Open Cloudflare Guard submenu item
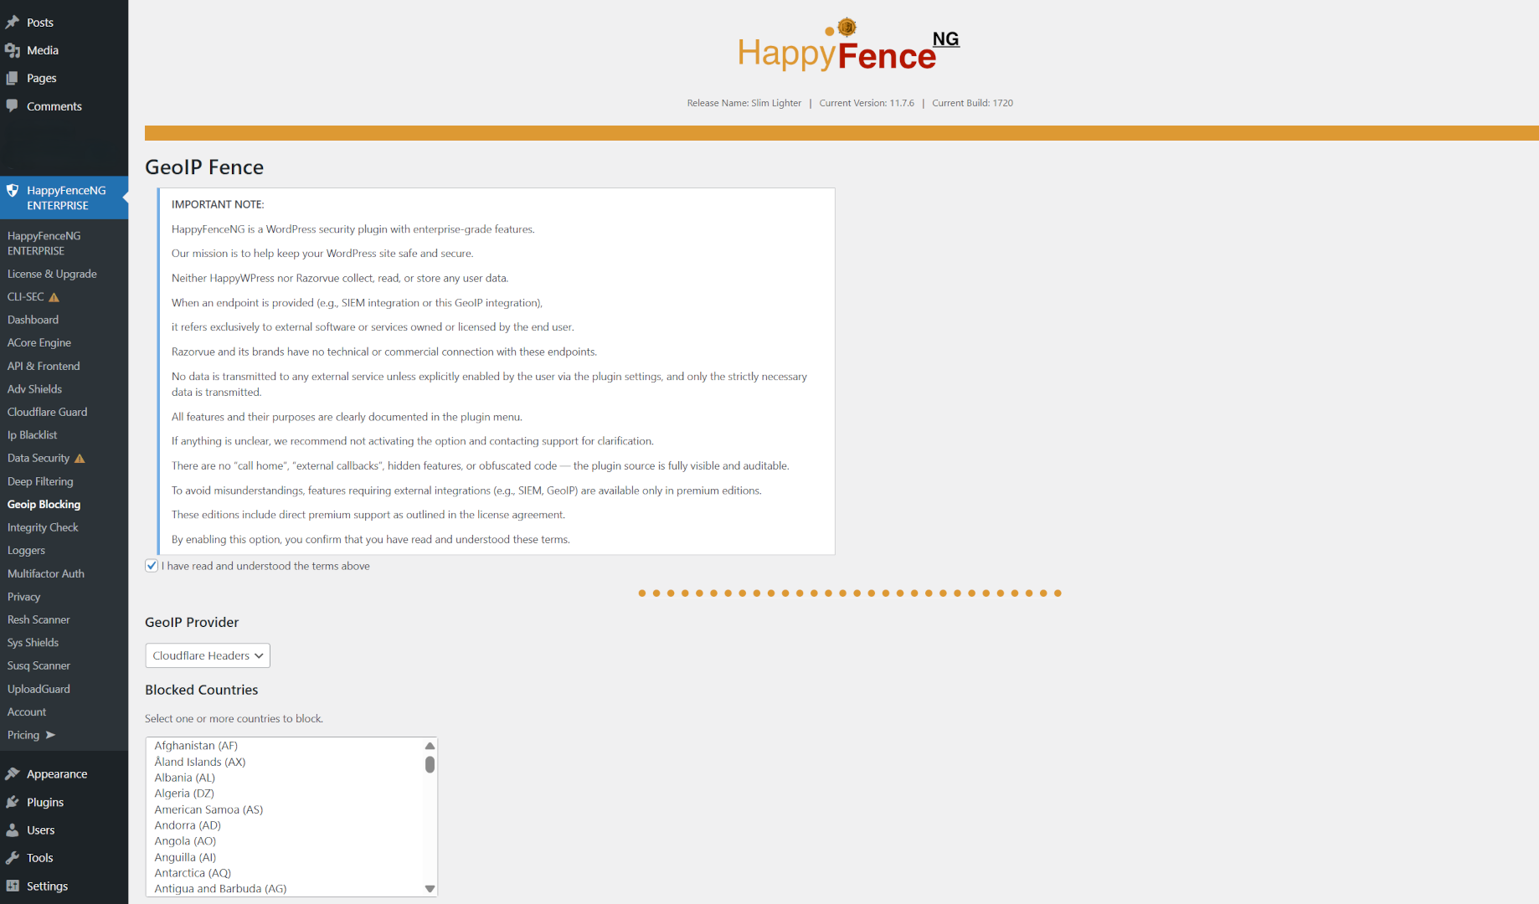This screenshot has width=1539, height=904. [47, 412]
